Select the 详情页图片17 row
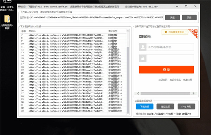 73,96
